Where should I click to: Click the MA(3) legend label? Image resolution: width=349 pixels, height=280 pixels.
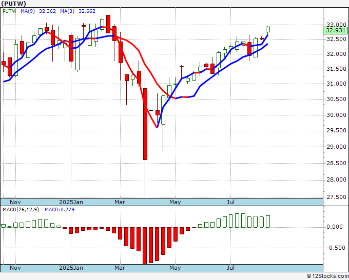click(67, 11)
